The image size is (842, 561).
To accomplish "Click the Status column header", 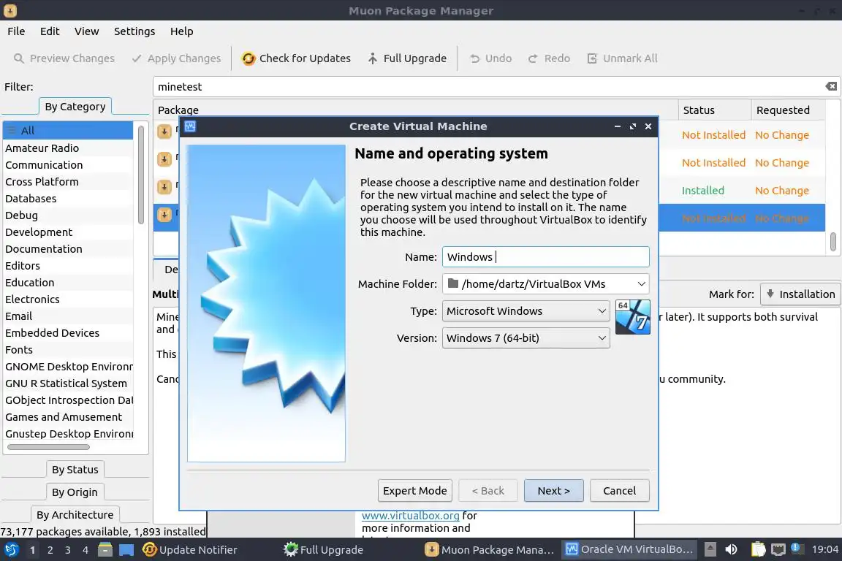I will (x=714, y=110).
